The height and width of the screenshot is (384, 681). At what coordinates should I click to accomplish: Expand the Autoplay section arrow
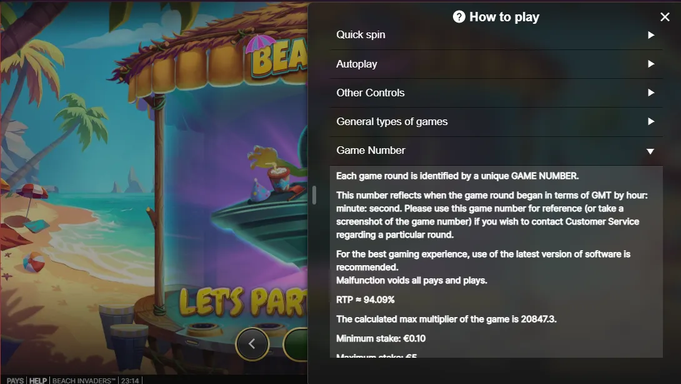click(650, 64)
